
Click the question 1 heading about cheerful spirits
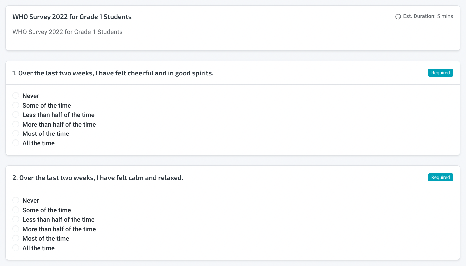point(113,73)
